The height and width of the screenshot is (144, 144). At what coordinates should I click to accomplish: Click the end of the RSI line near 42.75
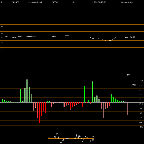coord(127,38)
